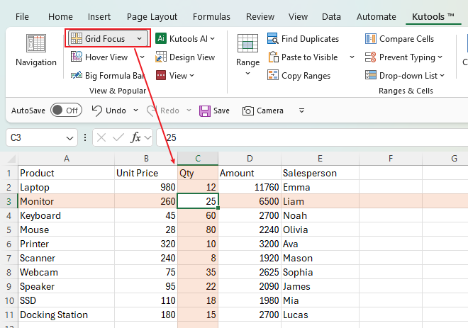Select cell containing Docking Station

(x=66, y=315)
